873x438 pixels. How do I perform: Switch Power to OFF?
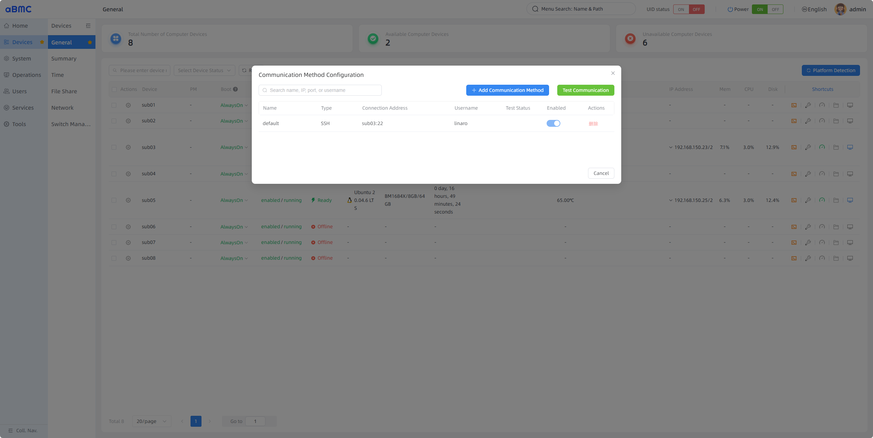(x=776, y=9)
